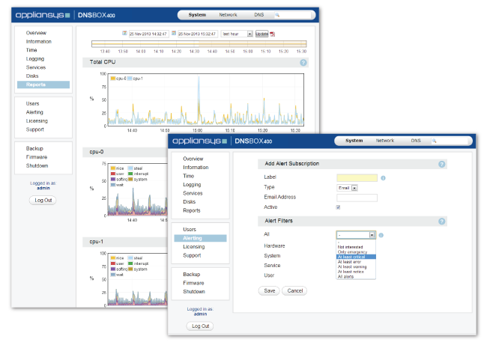
Task: Open Backup in the Reports window sidebar
Action: pos(34,149)
